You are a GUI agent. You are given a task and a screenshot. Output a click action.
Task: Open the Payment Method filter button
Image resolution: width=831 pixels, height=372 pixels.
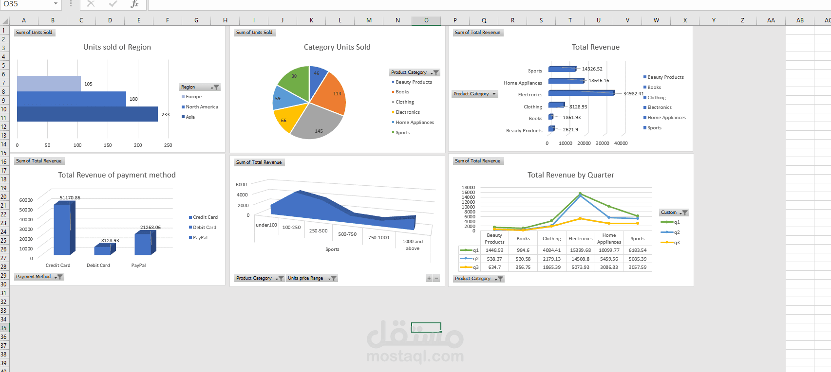pos(39,277)
